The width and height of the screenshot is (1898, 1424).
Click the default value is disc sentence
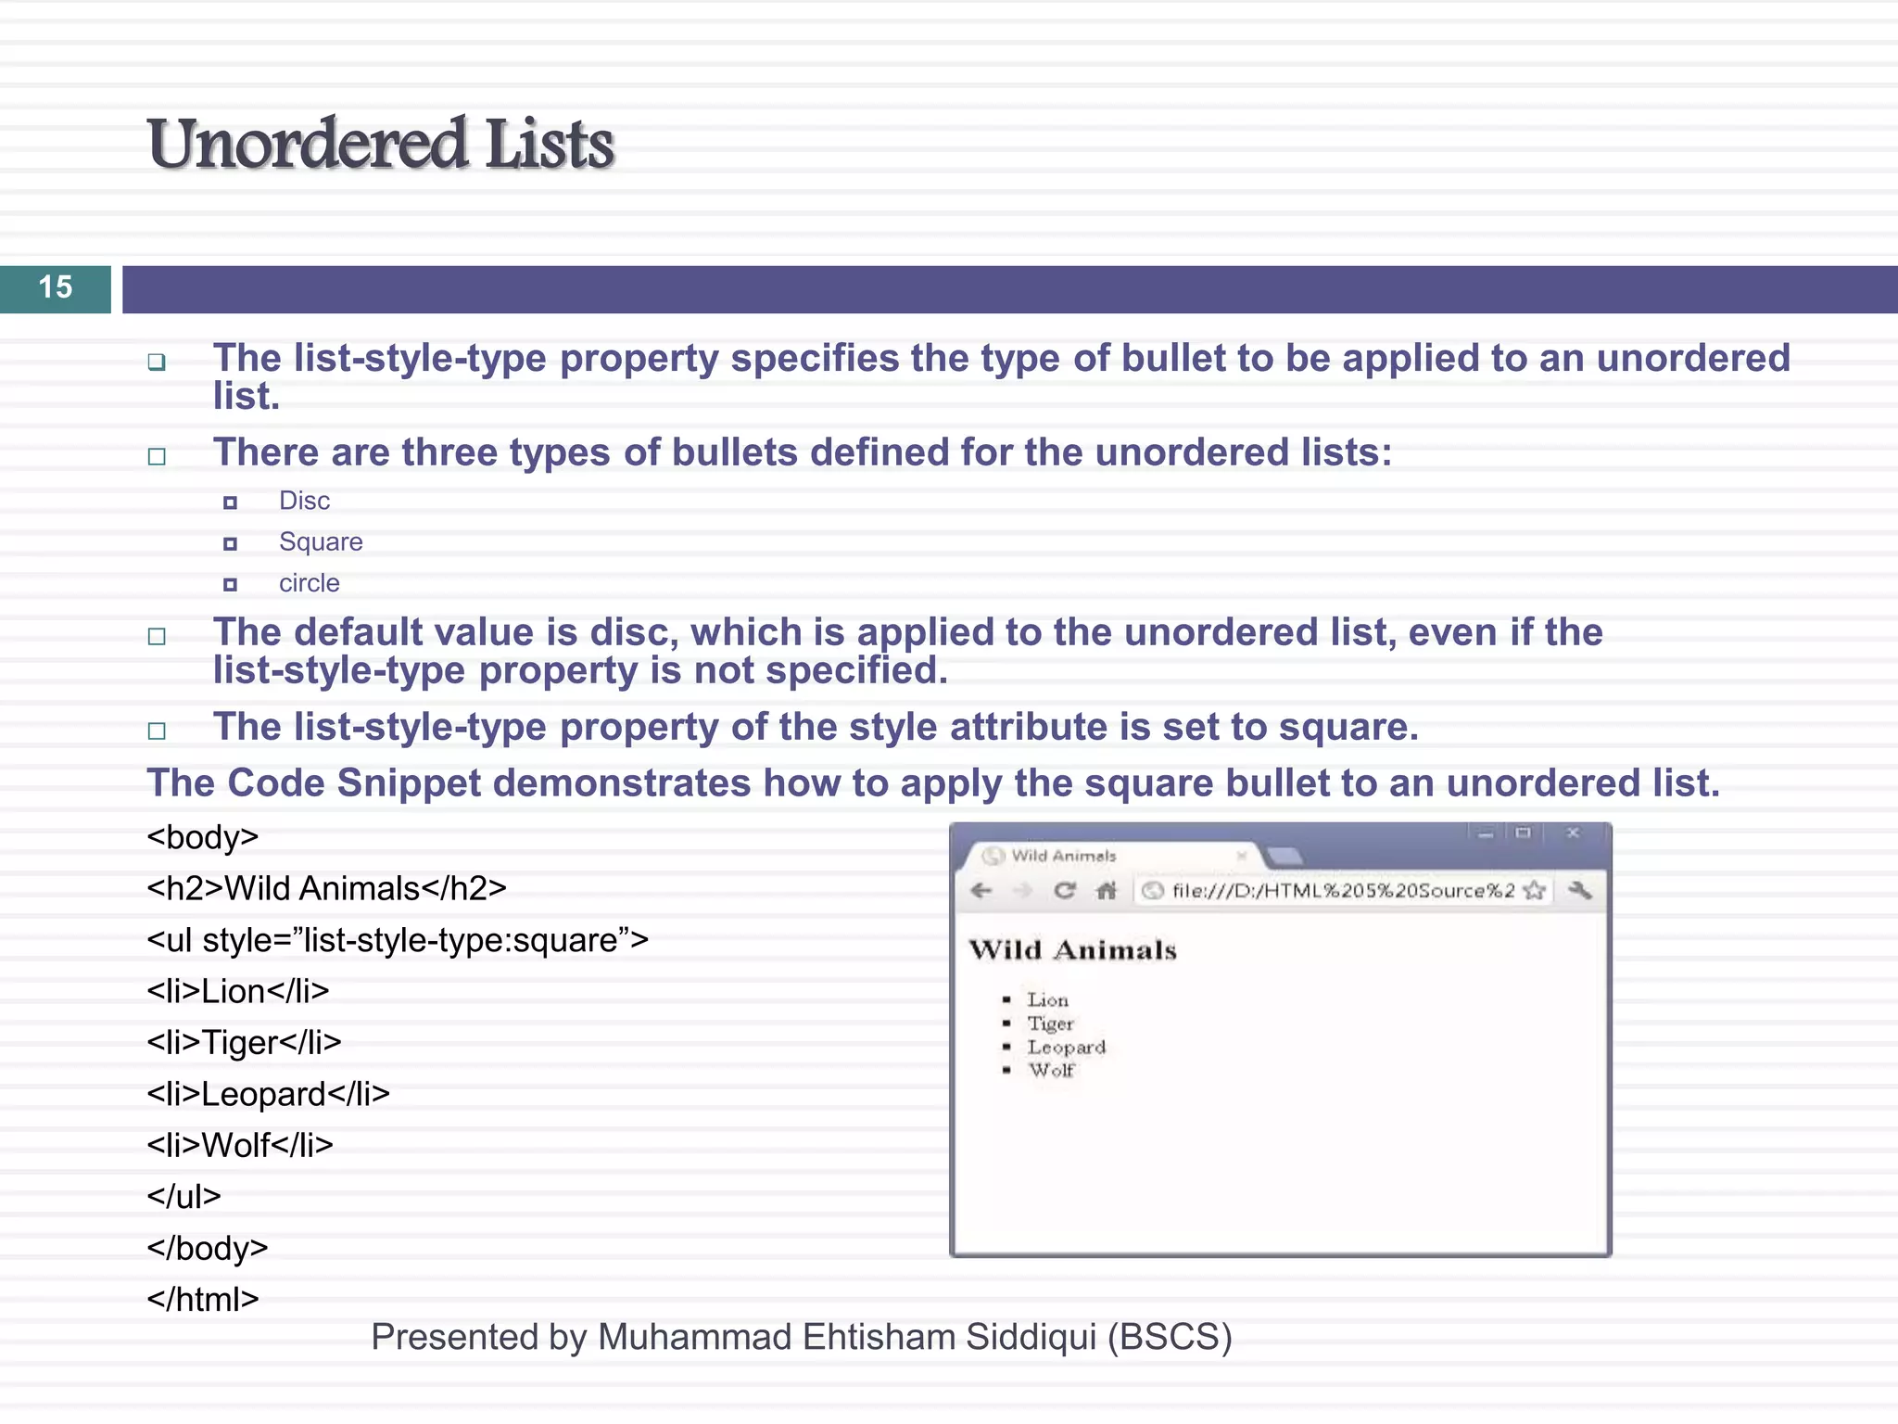[908, 651]
